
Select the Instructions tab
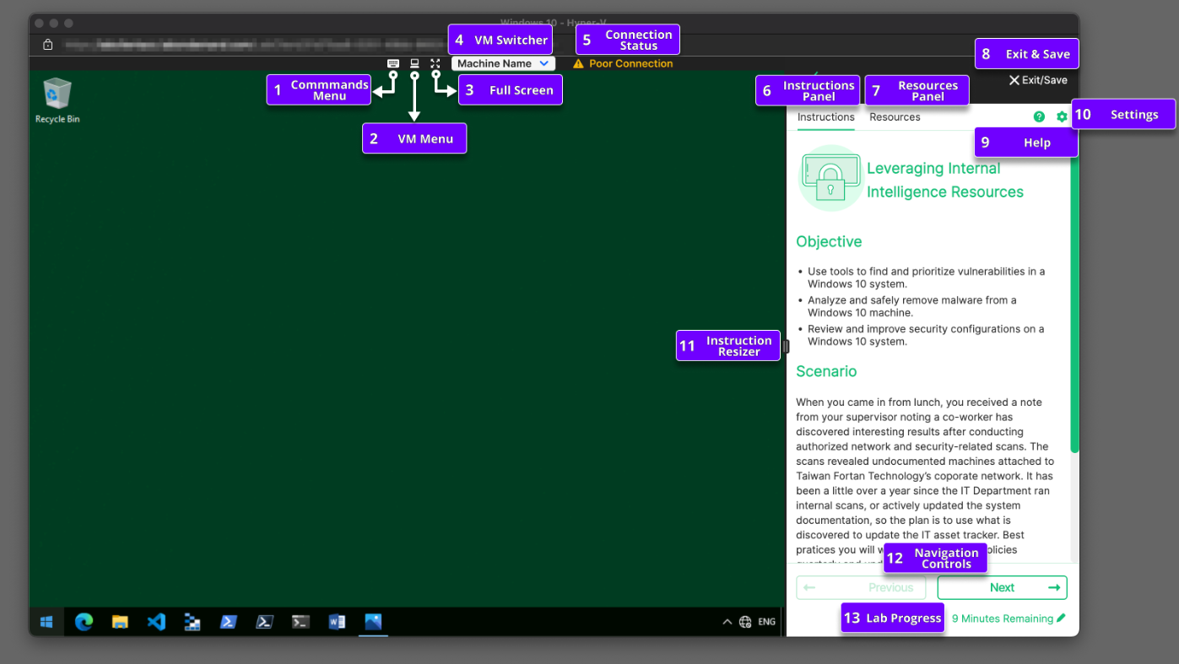[825, 117]
